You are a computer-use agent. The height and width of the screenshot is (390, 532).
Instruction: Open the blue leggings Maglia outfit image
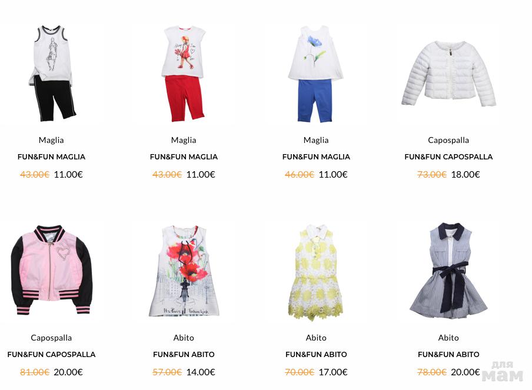316,74
